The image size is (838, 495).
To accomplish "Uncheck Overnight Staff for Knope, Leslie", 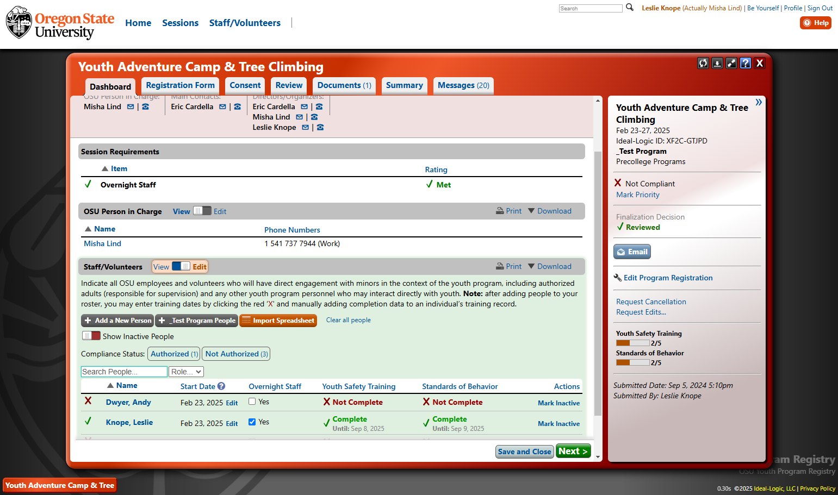I will pos(252,422).
